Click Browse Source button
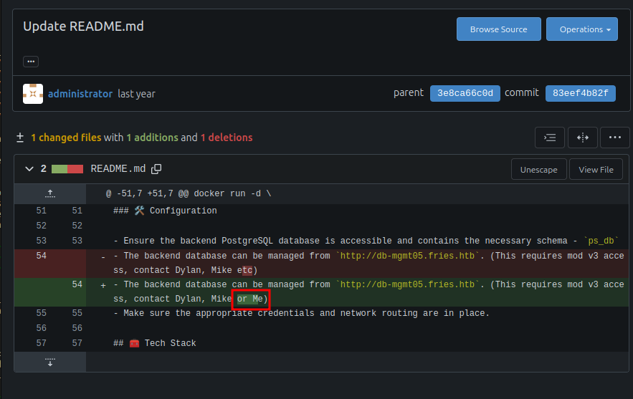Viewport: 633px width, 399px height. click(x=498, y=29)
